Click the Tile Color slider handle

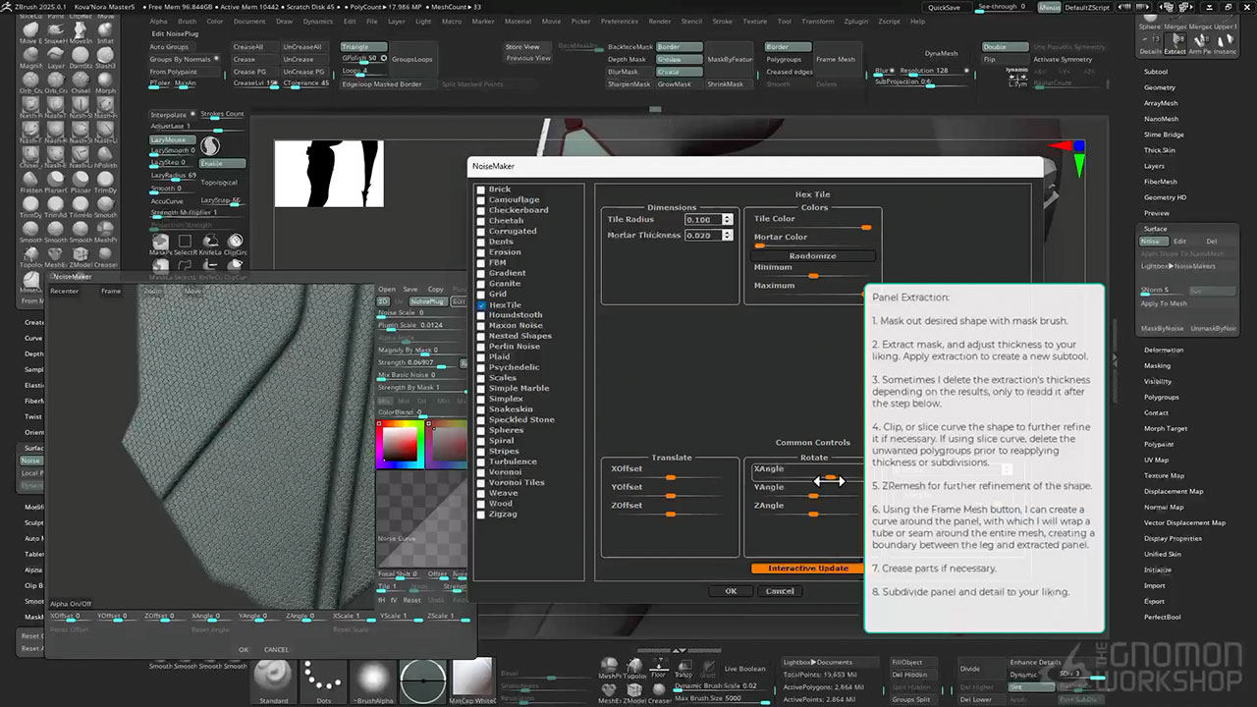click(865, 227)
